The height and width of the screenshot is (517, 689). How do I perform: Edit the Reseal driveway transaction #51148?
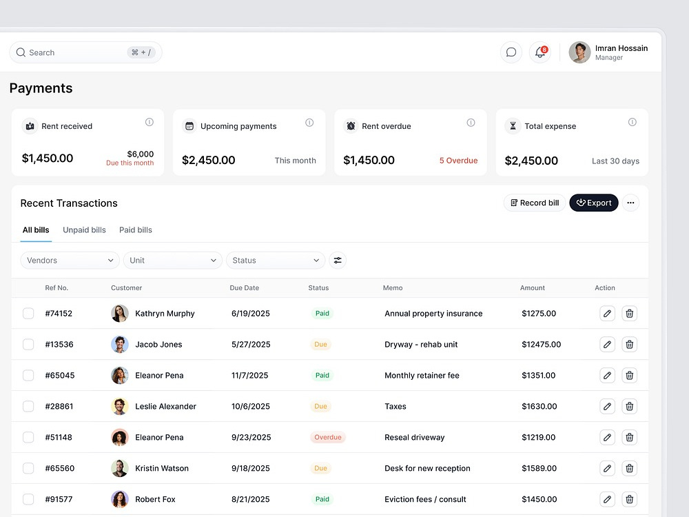(607, 438)
